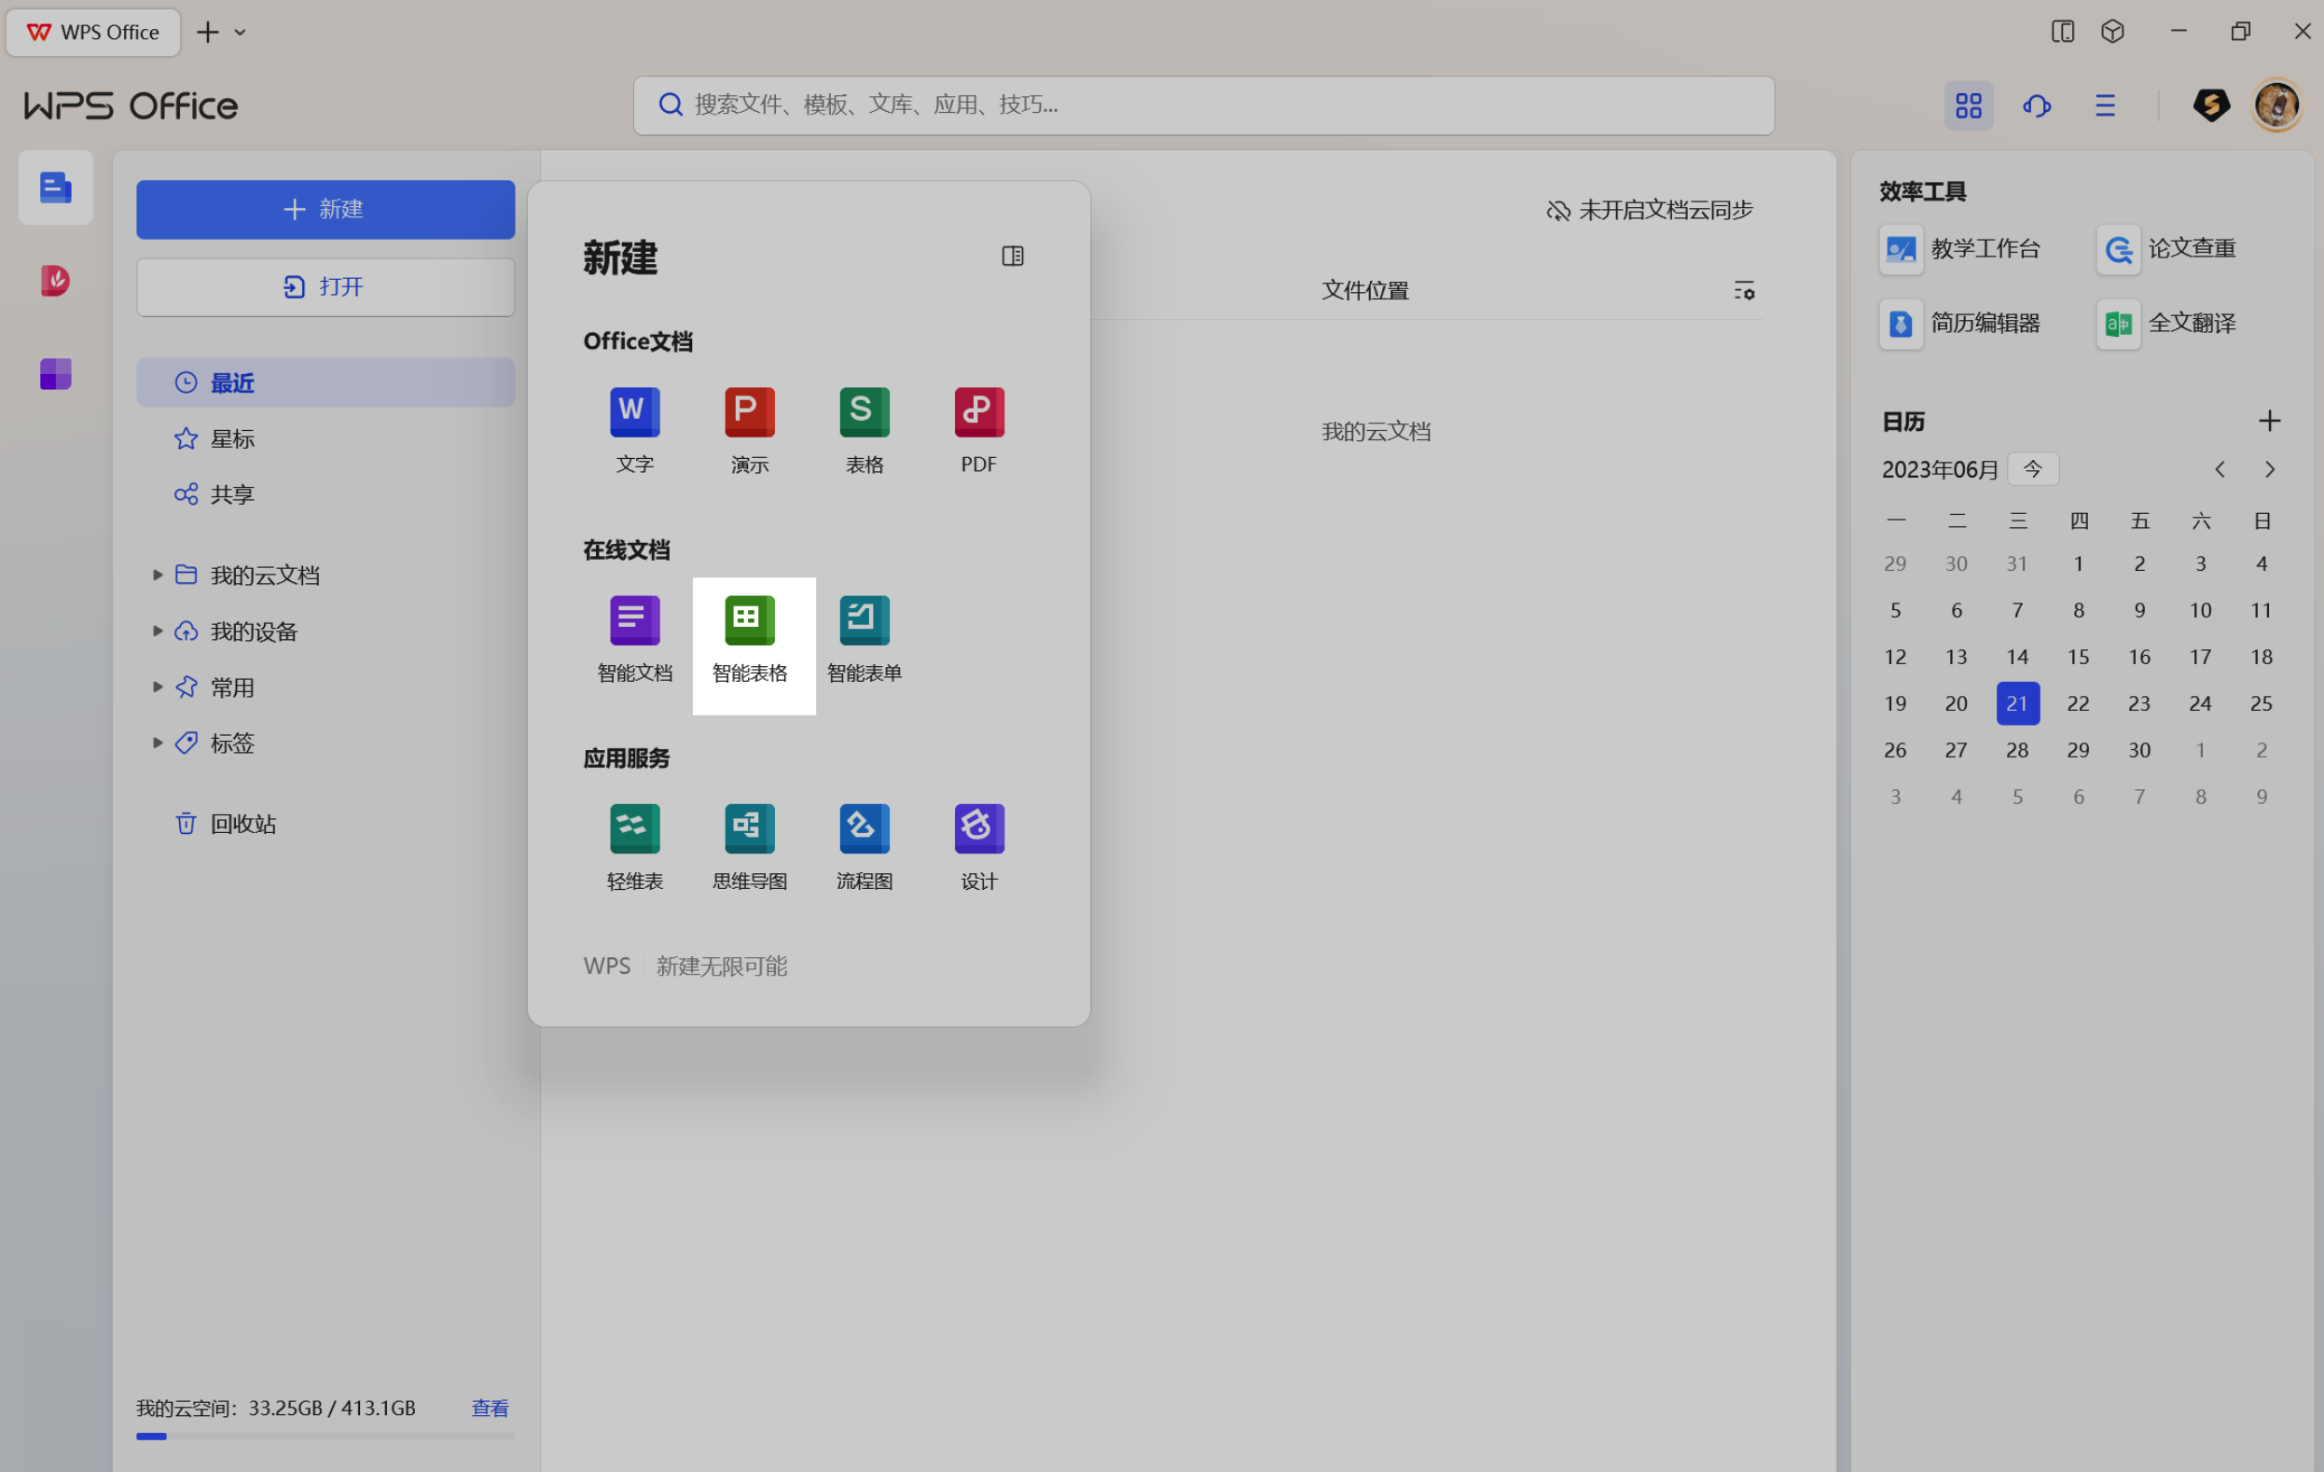
Task: Click the 查看 cloud space link
Action: click(x=490, y=1409)
